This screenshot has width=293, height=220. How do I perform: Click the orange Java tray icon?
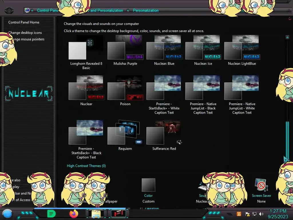tap(239, 214)
